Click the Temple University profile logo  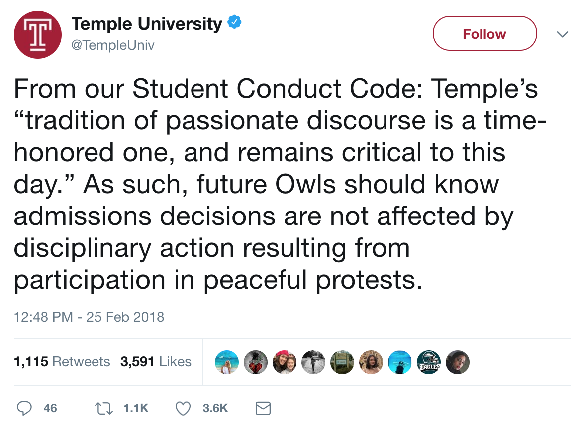(x=38, y=35)
